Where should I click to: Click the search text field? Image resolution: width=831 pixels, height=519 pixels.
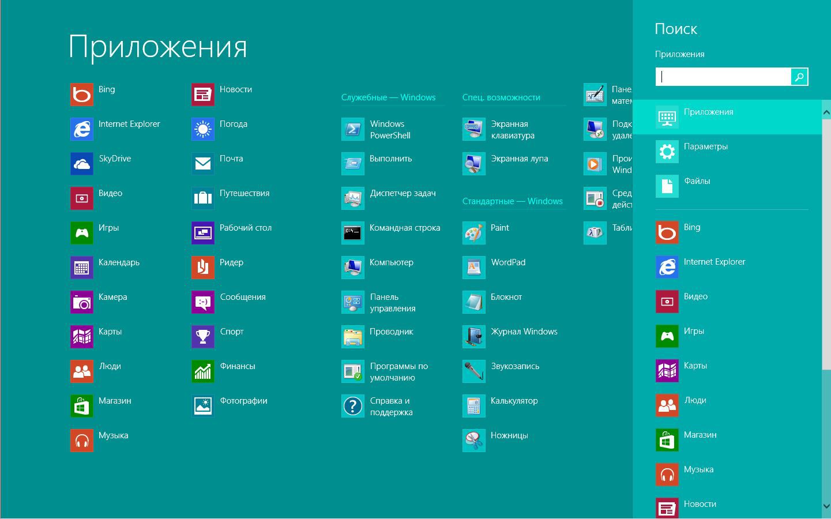(x=723, y=77)
